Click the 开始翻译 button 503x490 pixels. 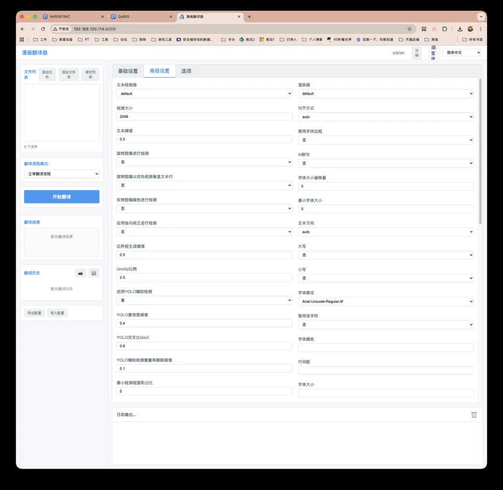tap(61, 197)
